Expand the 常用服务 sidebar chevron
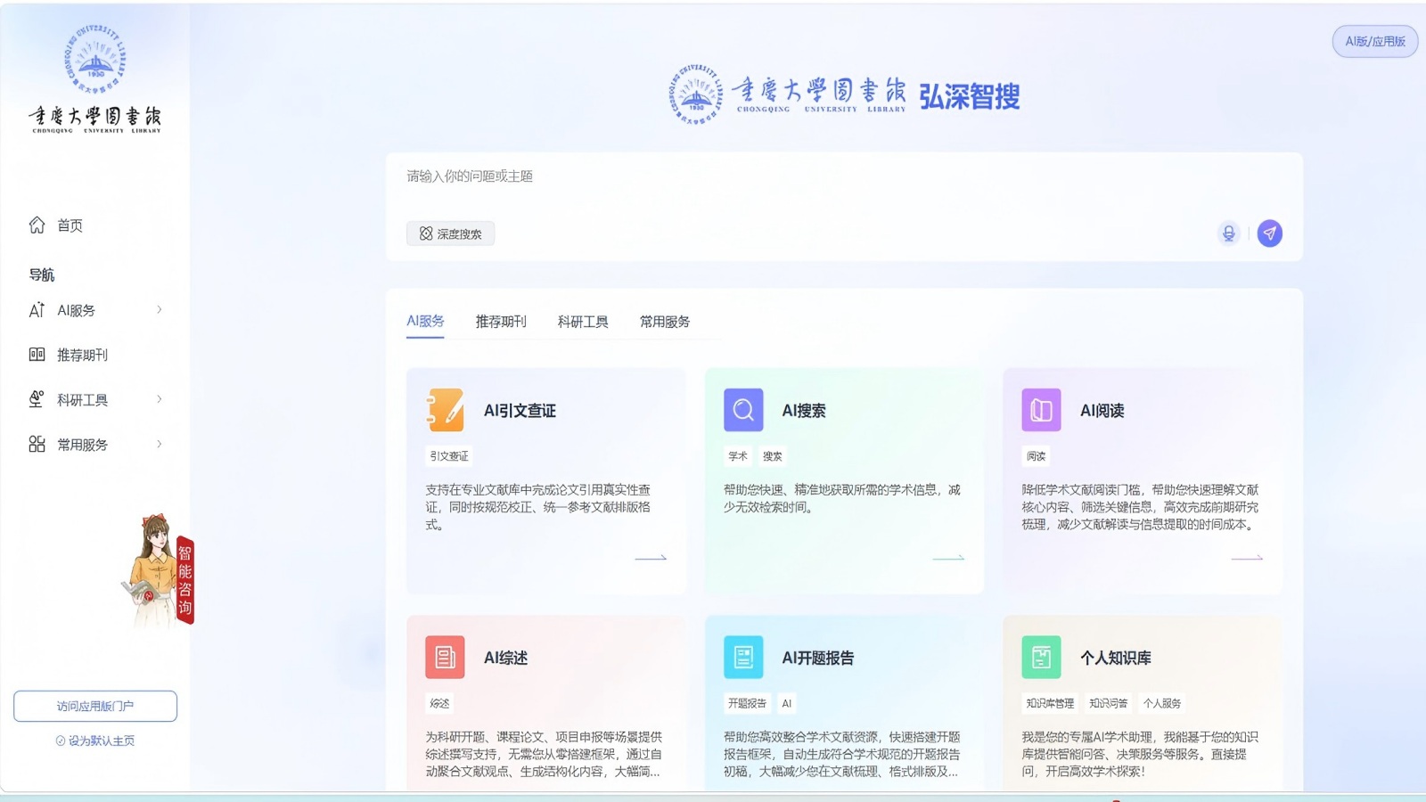The image size is (1426, 802). (160, 444)
